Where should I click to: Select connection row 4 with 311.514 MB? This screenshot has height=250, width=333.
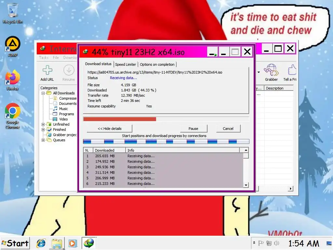click(x=163, y=173)
